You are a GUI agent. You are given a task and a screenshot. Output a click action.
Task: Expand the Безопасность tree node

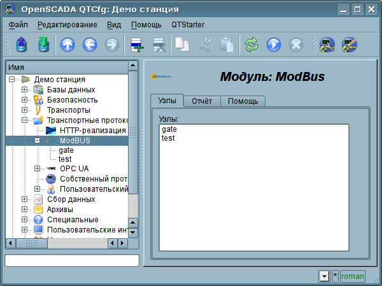(24, 100)
